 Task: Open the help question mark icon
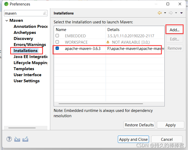coord(9,139)
